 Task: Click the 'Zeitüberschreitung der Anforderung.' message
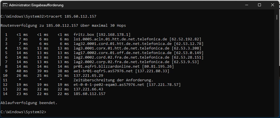[113, 80]
